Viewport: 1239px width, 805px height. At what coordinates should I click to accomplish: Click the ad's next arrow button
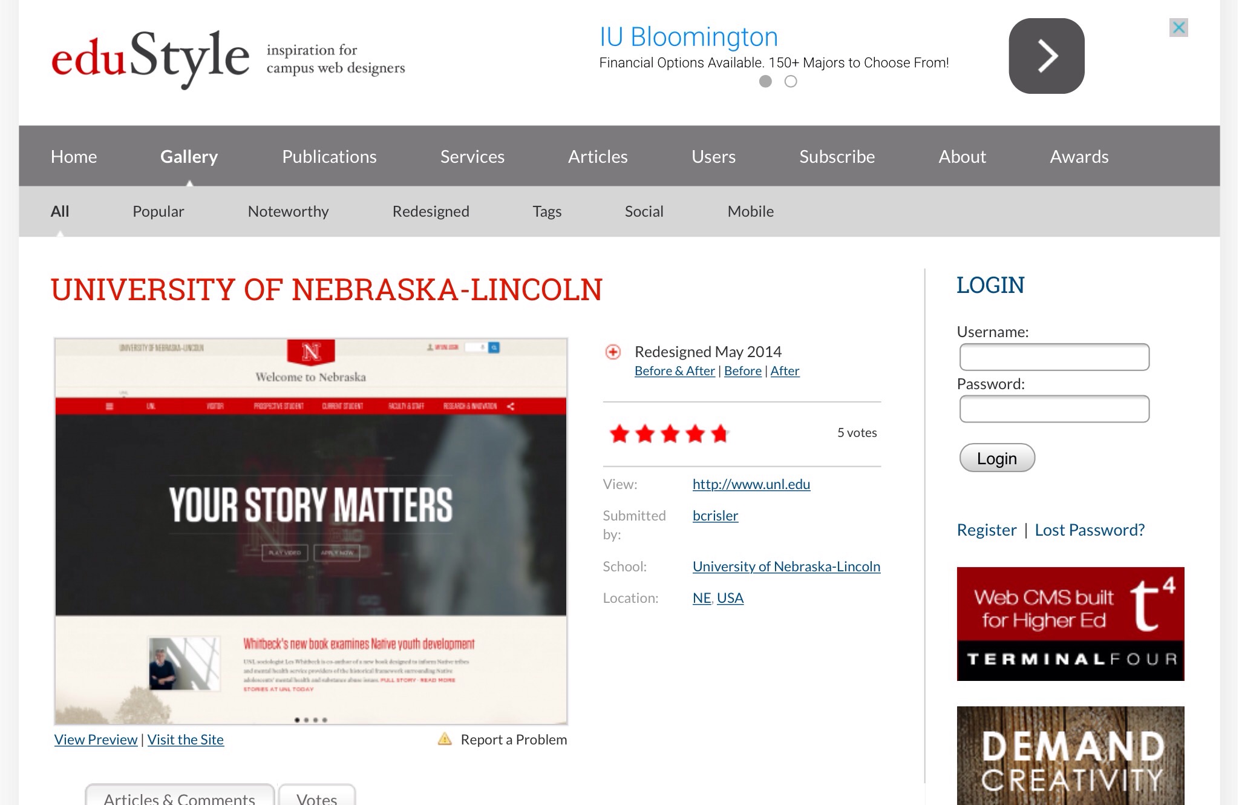(x=1046, y=56)
